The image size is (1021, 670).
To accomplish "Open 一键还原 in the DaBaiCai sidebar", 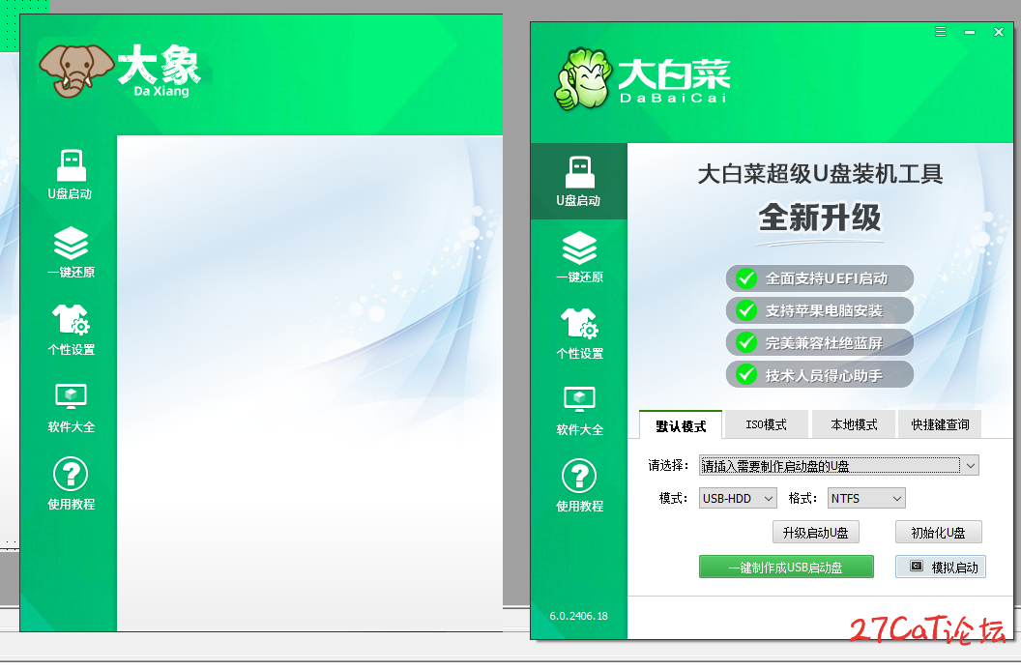I will coord(579,257).
